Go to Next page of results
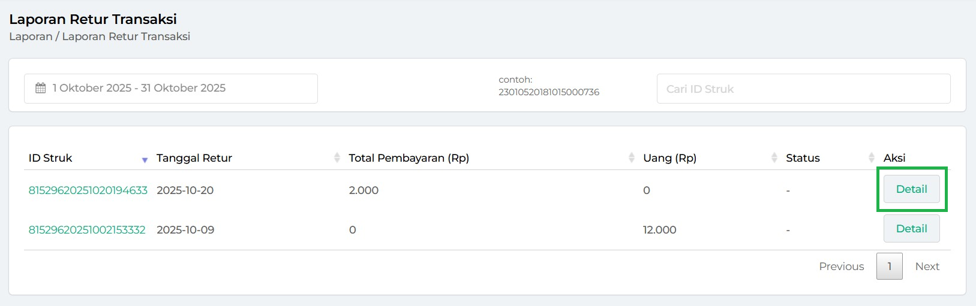Screen dimensions: 976x306 [x=927, y=266]
